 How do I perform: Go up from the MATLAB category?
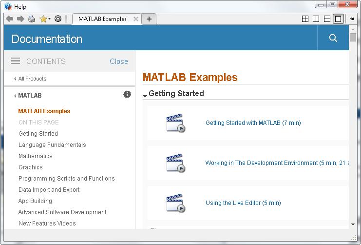point(28,96)
